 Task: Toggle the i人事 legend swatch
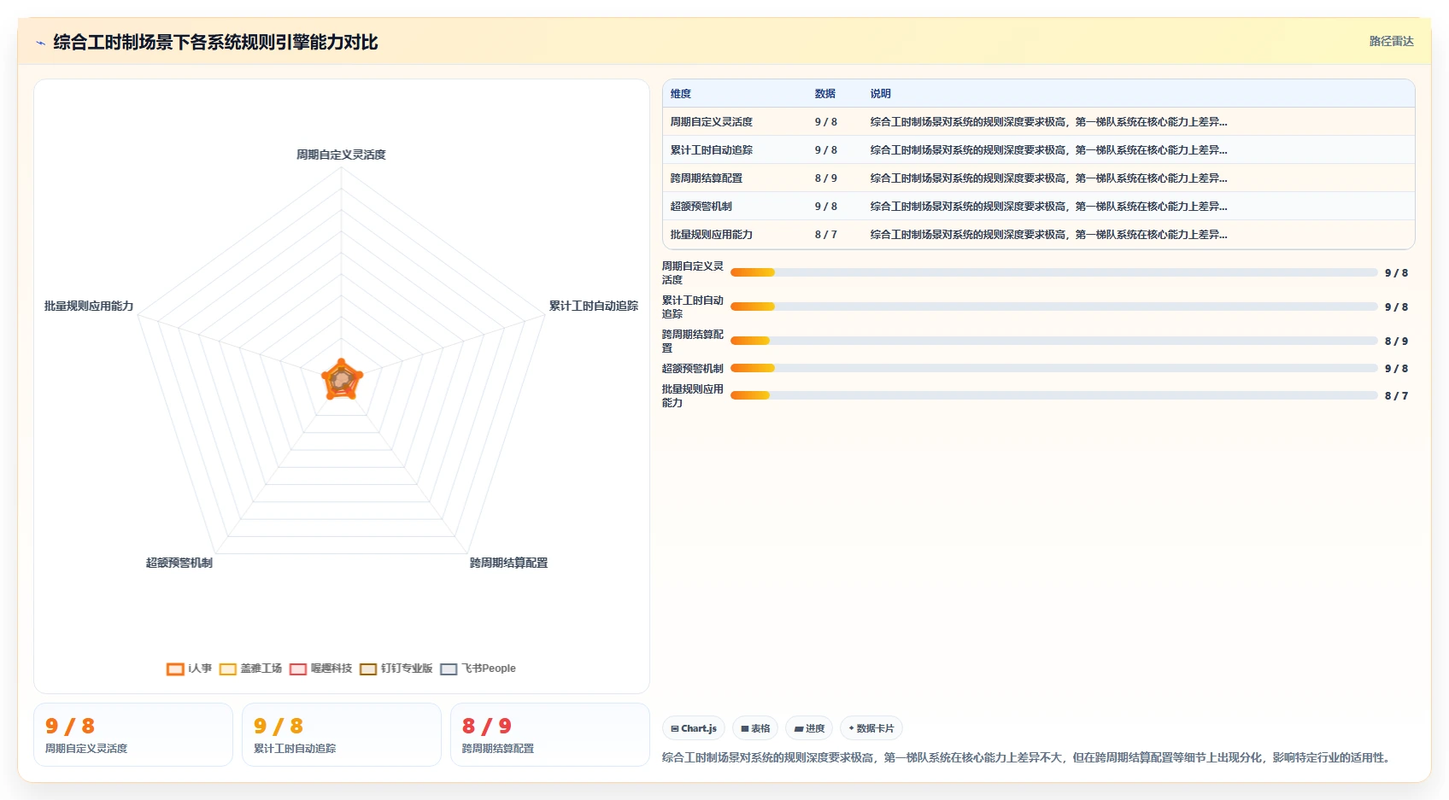click(x=175, y=669)
